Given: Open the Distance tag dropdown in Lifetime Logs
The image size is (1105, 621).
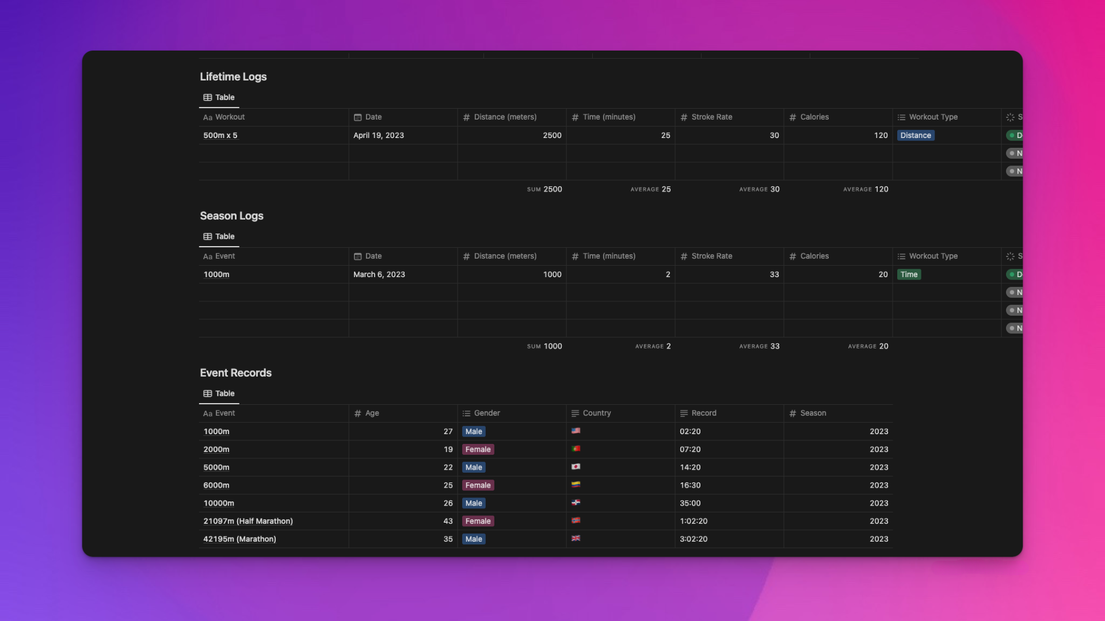Looking at the screenshot, I should tap(916, 135).
